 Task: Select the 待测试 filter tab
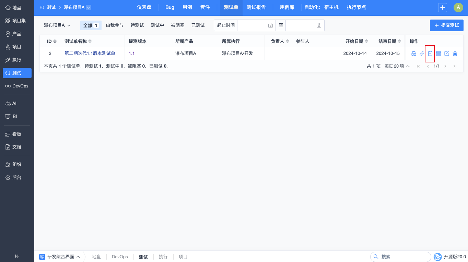click(x=137, y=25)
